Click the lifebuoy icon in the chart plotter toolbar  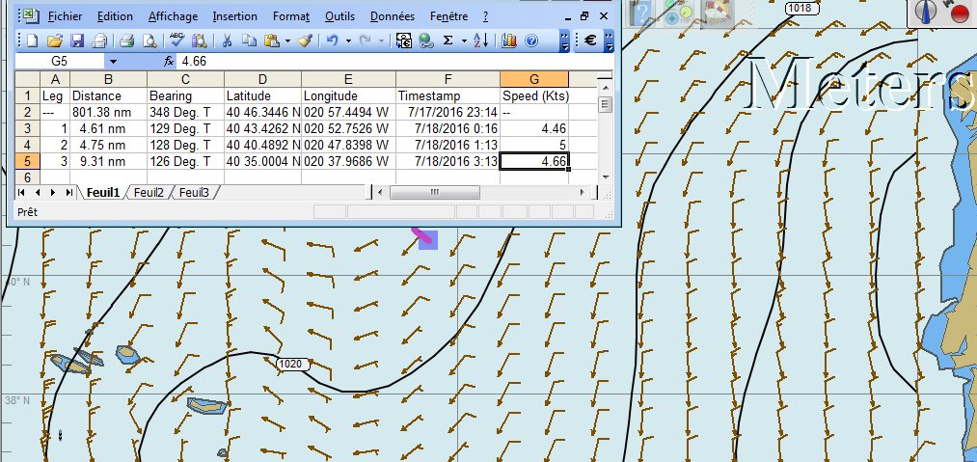click(719, 14)
